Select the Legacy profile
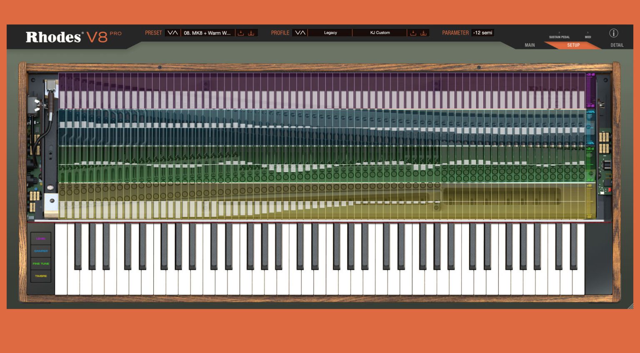The height and width of the screenshot is (353, 640). (x=330, y=32)
